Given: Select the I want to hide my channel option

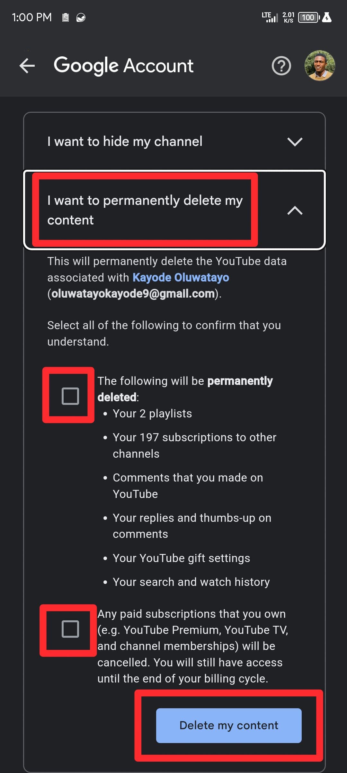Looking at the screenshot, I should pyautogui.click(x=125, y=142).
